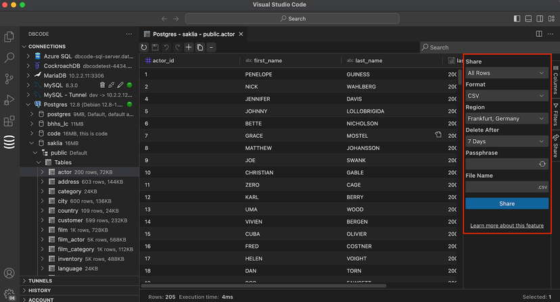Collapse the saklia database node
The width and height of the screenshot is (560, 302).
(x=32, y=143)
